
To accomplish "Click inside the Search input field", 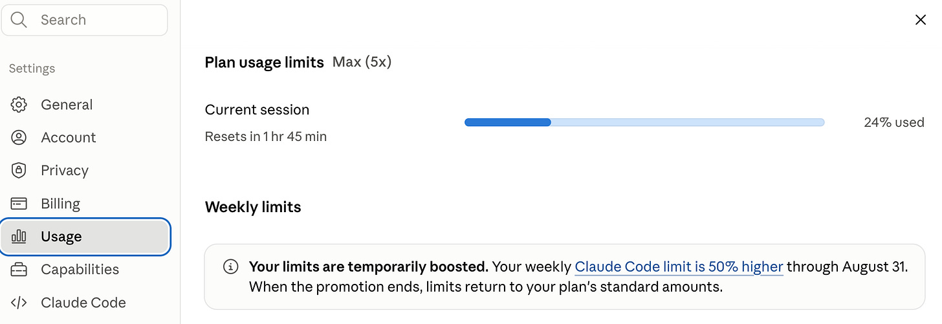I will coord(85,20).
